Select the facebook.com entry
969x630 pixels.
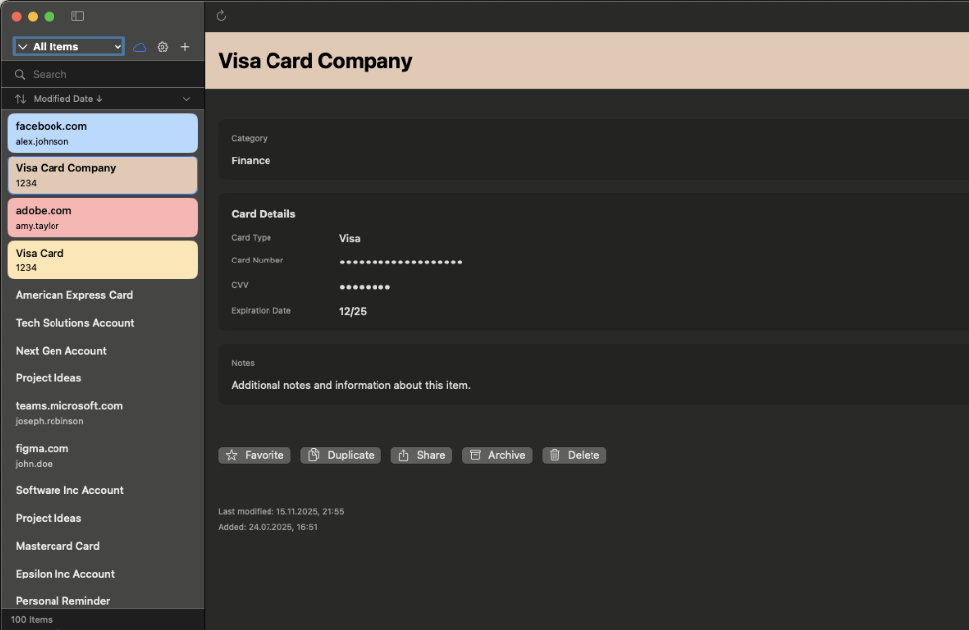click(x=102, y=132)
